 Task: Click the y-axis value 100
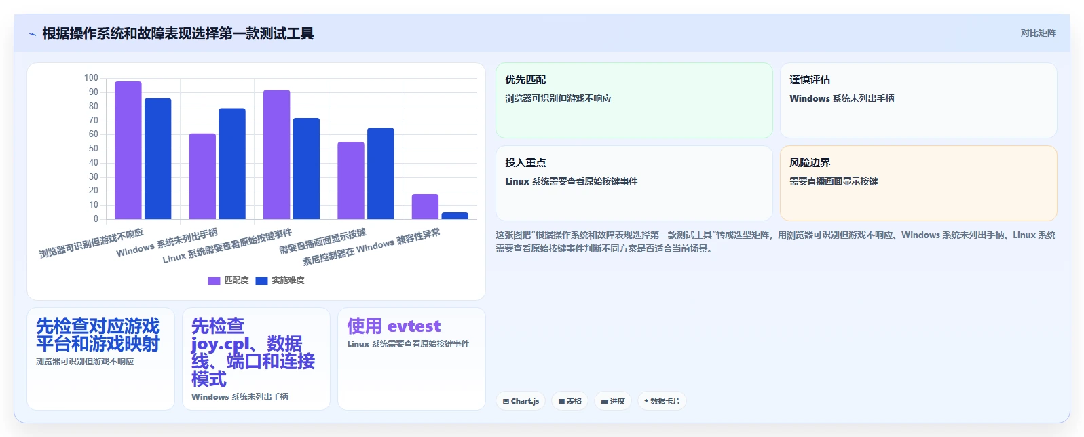[x=91, y=78]
